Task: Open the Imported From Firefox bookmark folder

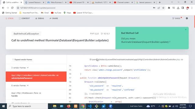Action: [x=29, y=13]
